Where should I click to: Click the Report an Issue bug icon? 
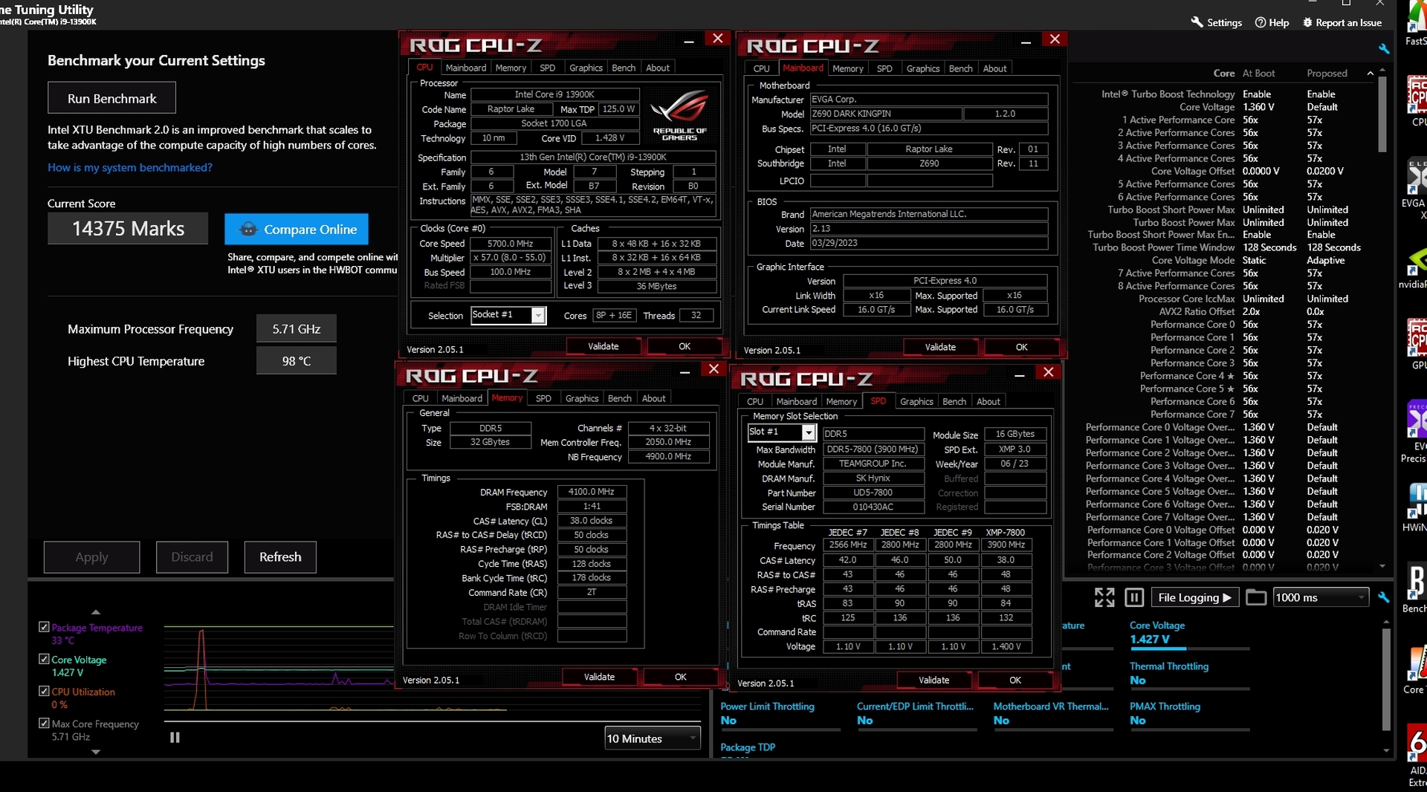[x=1308, y=22]
